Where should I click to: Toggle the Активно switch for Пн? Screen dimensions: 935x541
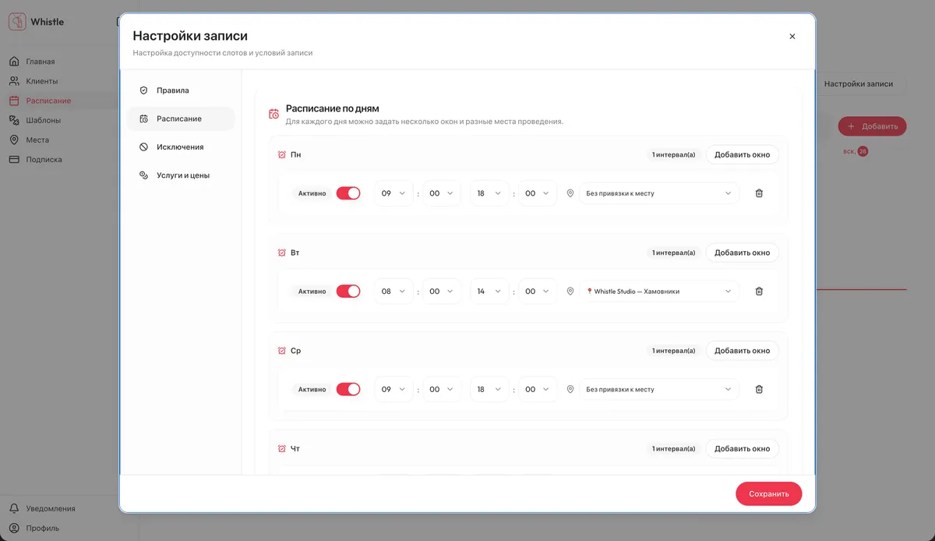point(348,193)
